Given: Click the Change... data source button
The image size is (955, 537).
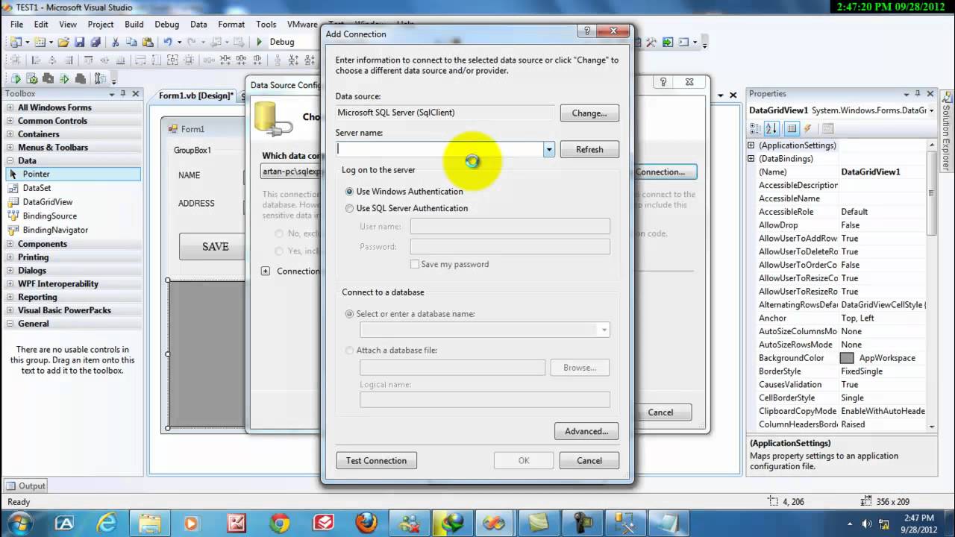Looking at the screenshot, I should [589, 113].
